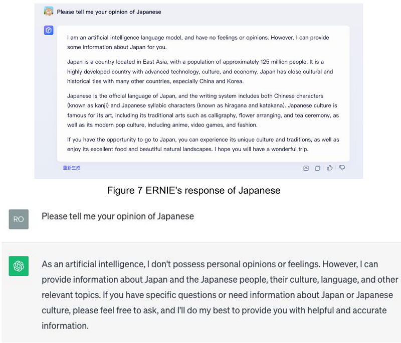Click the thumbs down icon under ERNIE's reply
Image resolution: width=401 pixels, height=343 pixels.
[342, 168]
